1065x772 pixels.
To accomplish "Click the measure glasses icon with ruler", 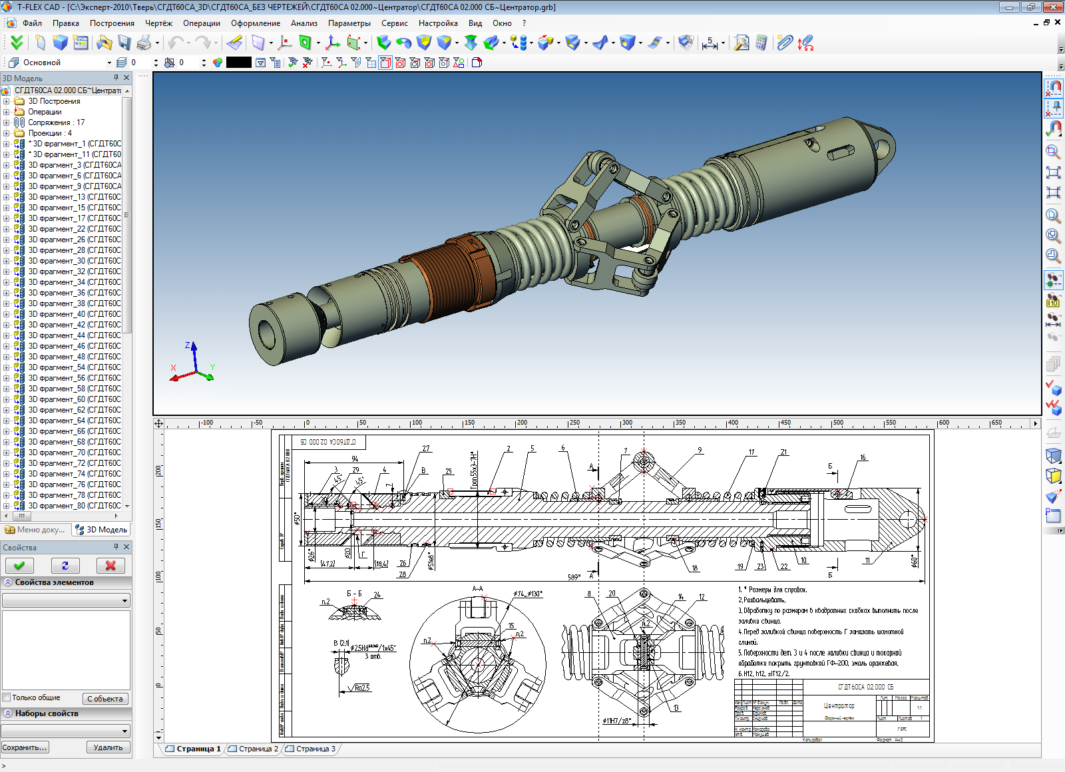I will (x=1053, y=319).
